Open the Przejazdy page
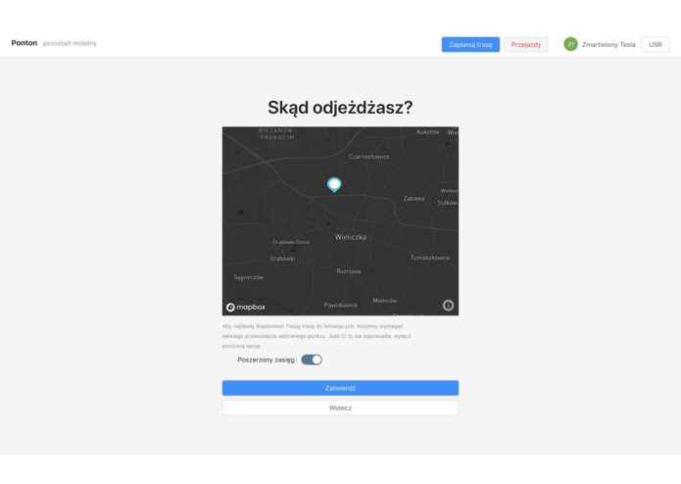The width and height of the screenshot is (681, 484). click(x=526, y=44)
